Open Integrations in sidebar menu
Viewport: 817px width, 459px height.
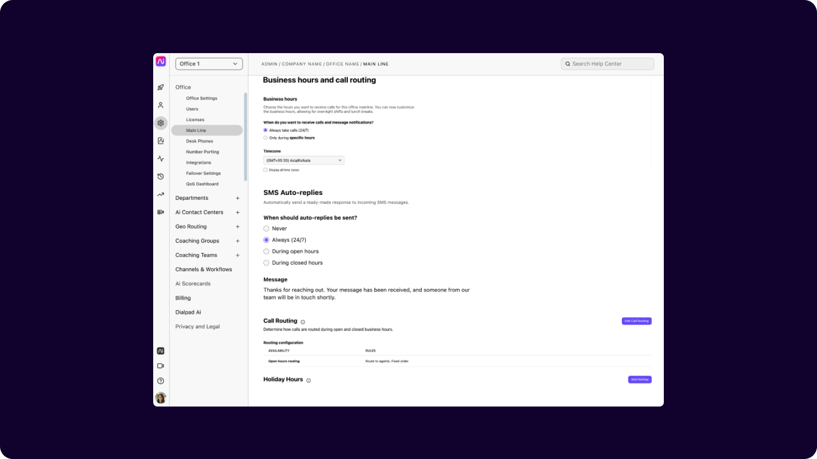point(198,163)
